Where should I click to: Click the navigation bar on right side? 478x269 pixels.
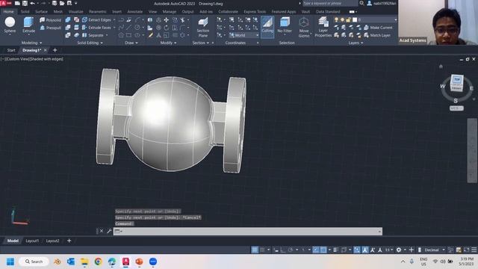[x=471, y=151]
